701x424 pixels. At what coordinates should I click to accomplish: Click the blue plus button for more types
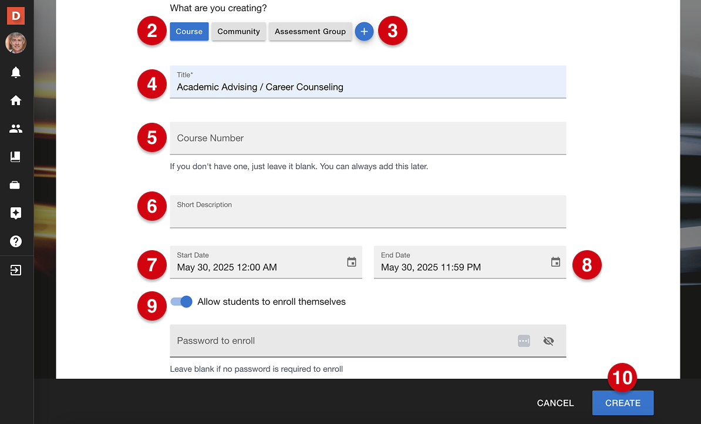click(365, 31)
